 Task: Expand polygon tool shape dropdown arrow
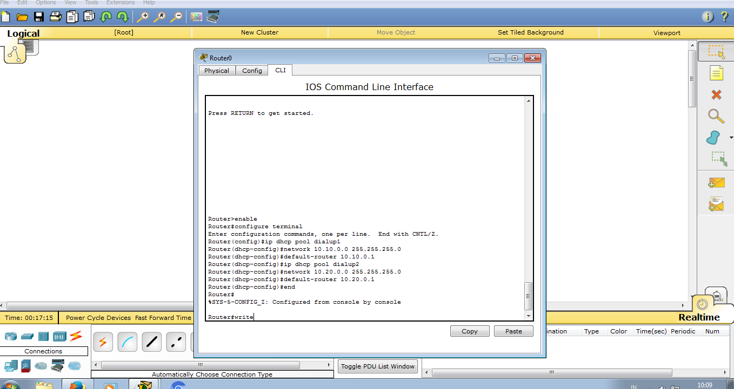pos(731,138)
